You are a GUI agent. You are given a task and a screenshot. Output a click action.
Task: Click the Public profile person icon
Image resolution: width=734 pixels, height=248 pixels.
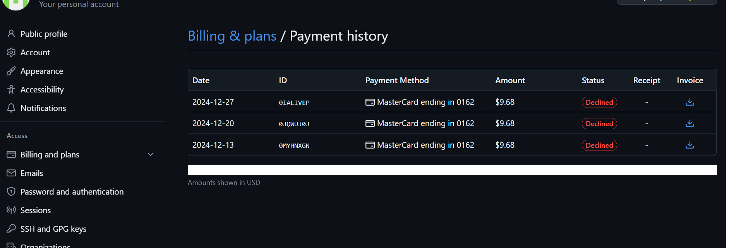(x=11, y=34)
